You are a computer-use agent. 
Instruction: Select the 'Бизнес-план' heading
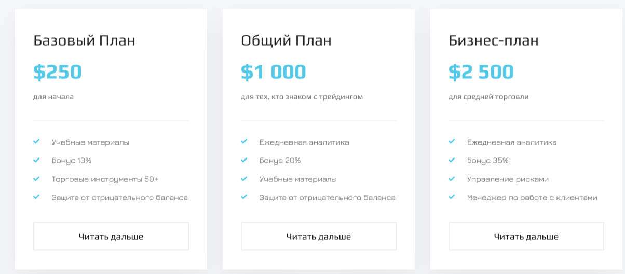[x=493, y=40]
